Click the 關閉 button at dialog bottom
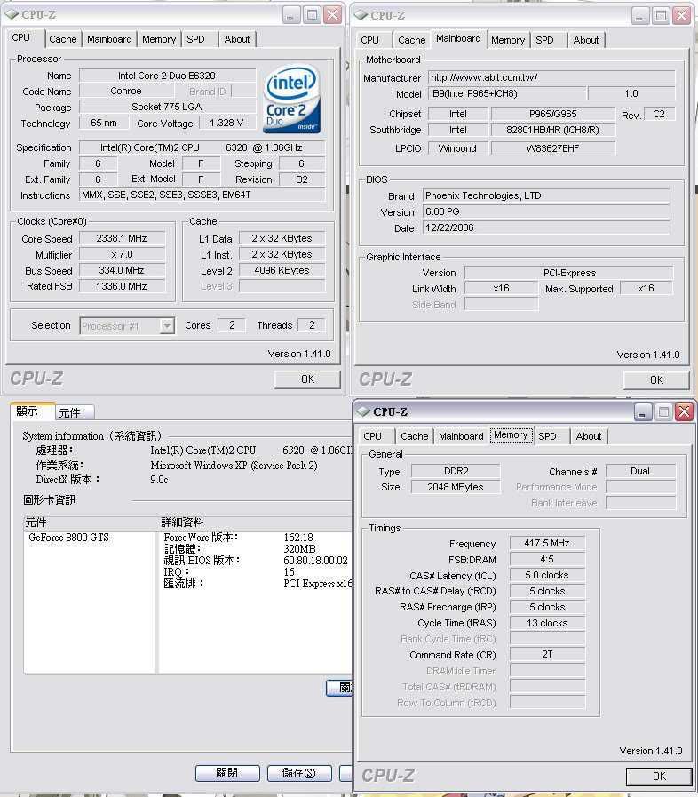698x797 pixels. tap(227, 773)
